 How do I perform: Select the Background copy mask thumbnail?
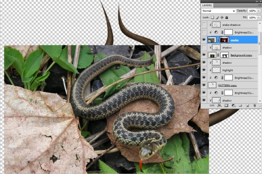point(224,55)
